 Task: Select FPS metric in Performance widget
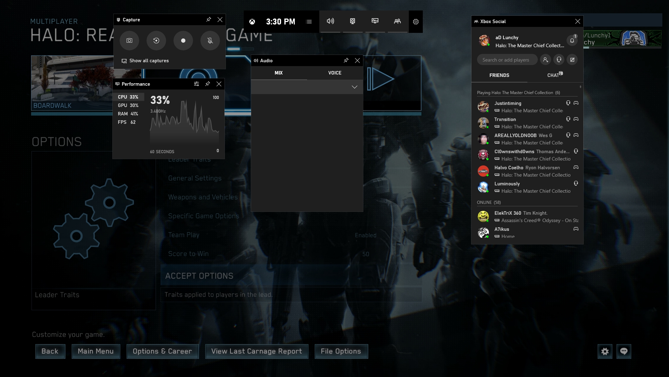pyautogui.click(x=128, y=122)
